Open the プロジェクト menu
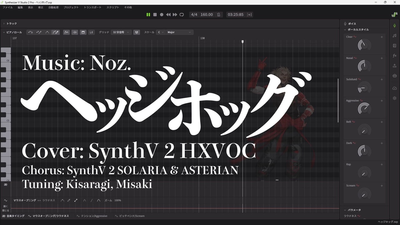 pyautogui.click(x=71, y=7)
